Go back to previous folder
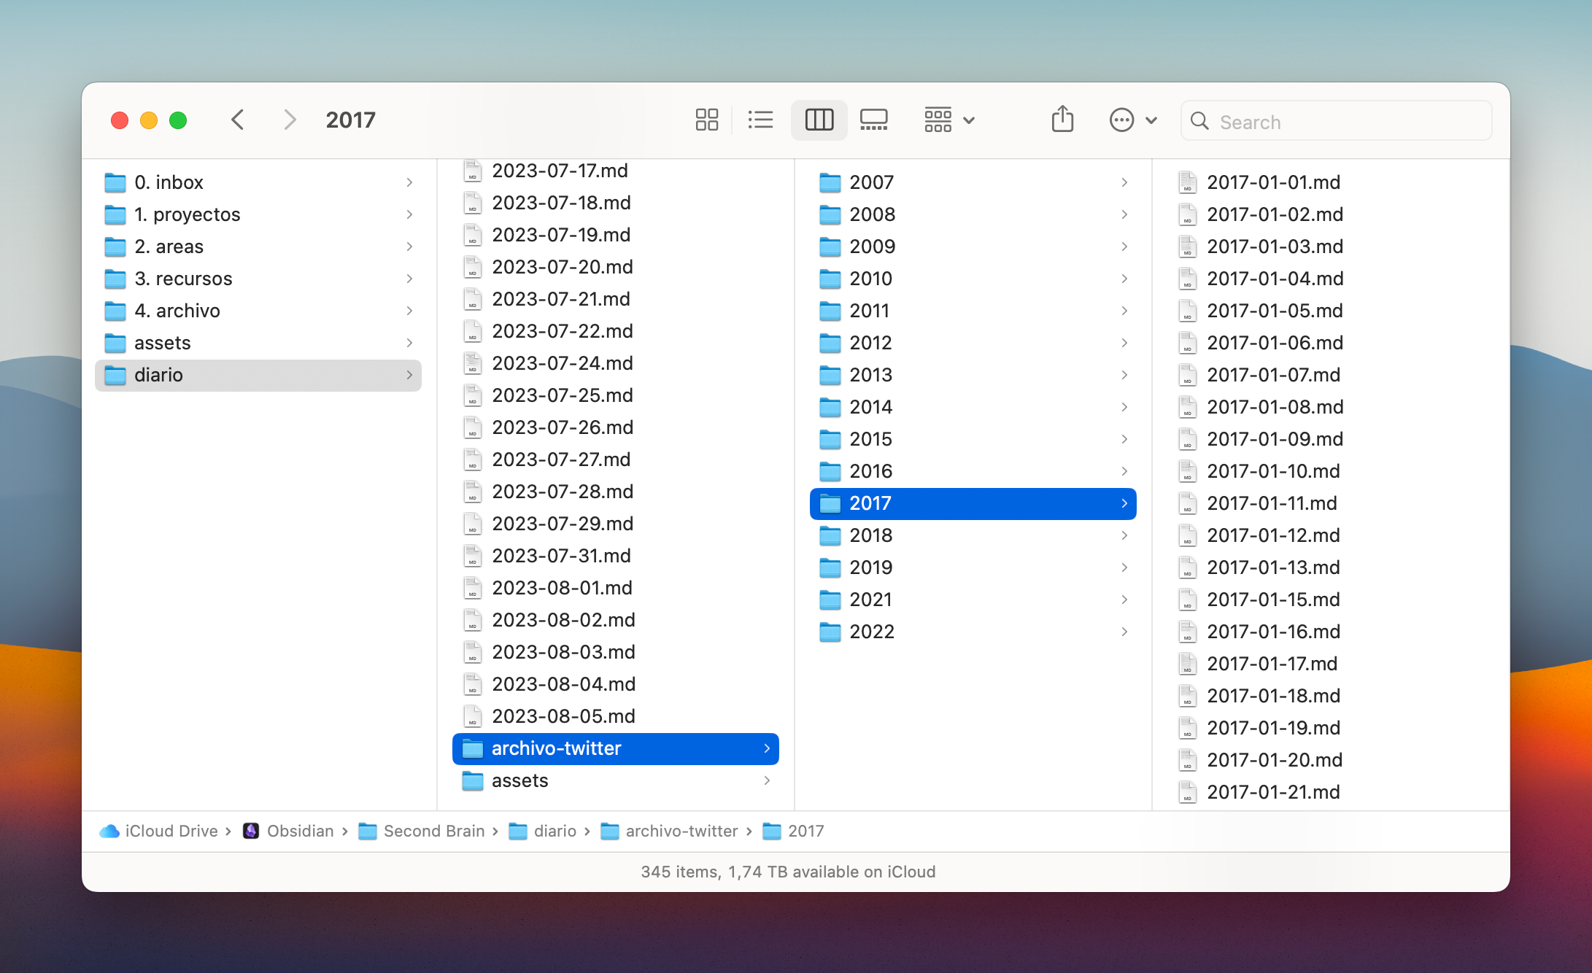Image resolution: width=1592 pixels, height=973 pixels. [238, 120]
